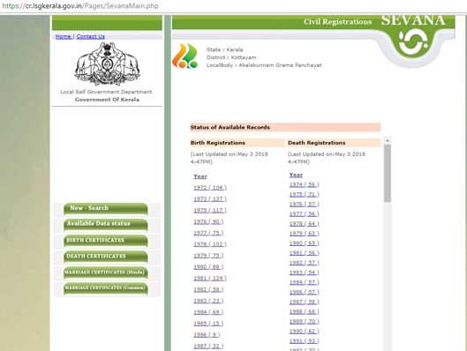This screenshot has height=351, width=467.
Task: Click the records list scrollbar thumb
Action: pos(388,174)
